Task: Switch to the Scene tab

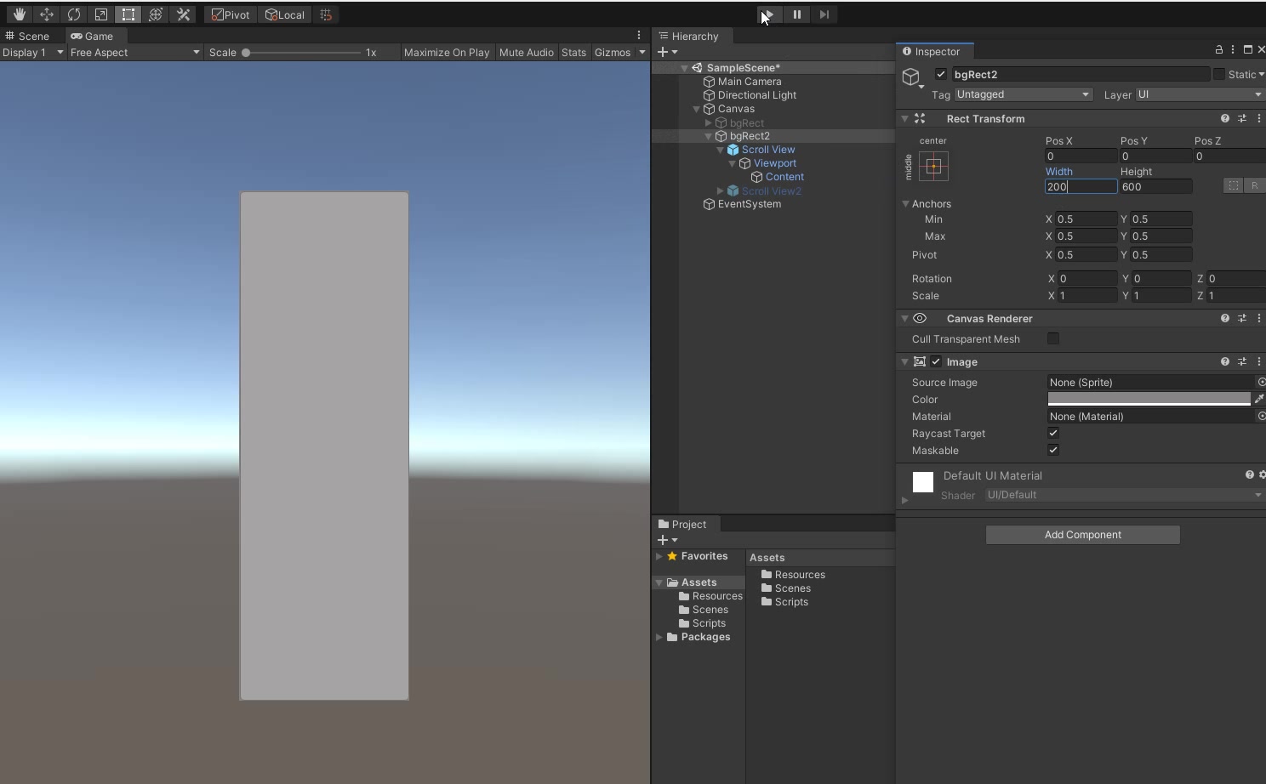Action: [x=28, y=36]
